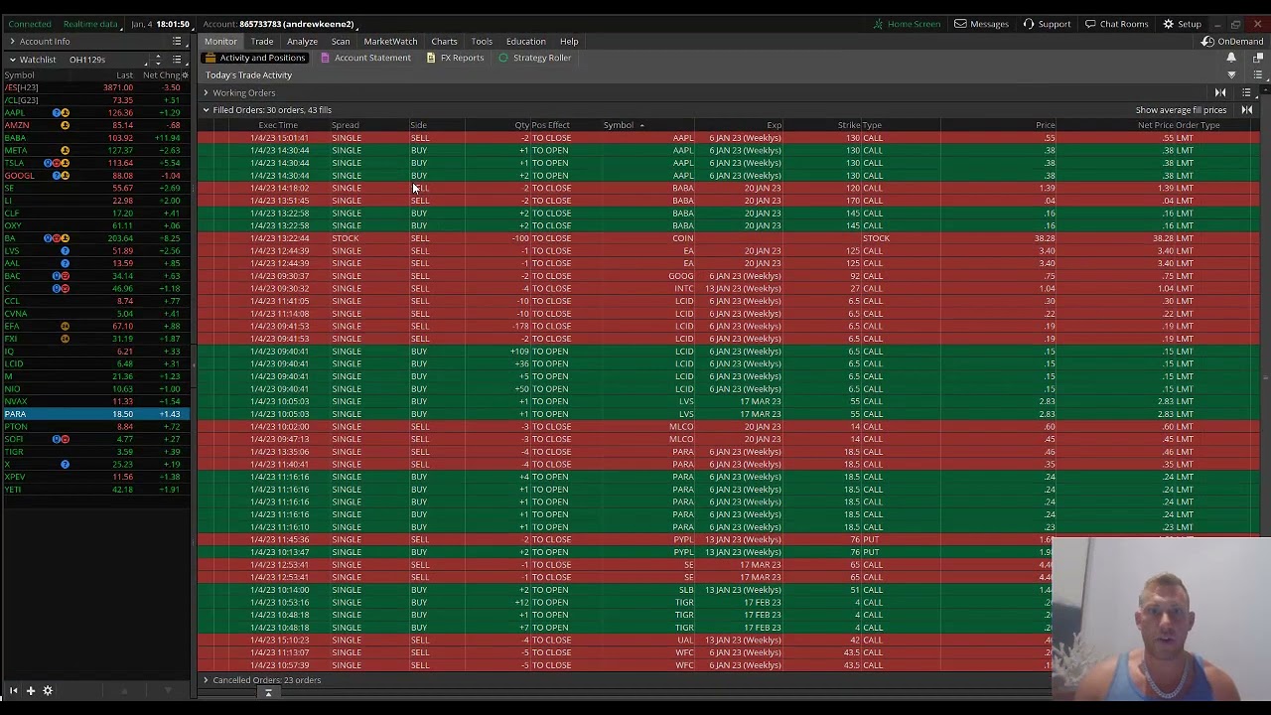The width and height of the screenshot is (1271, 715).
Task: Sort watchlist by Net Chng column
Action: [x=162, y=75]
